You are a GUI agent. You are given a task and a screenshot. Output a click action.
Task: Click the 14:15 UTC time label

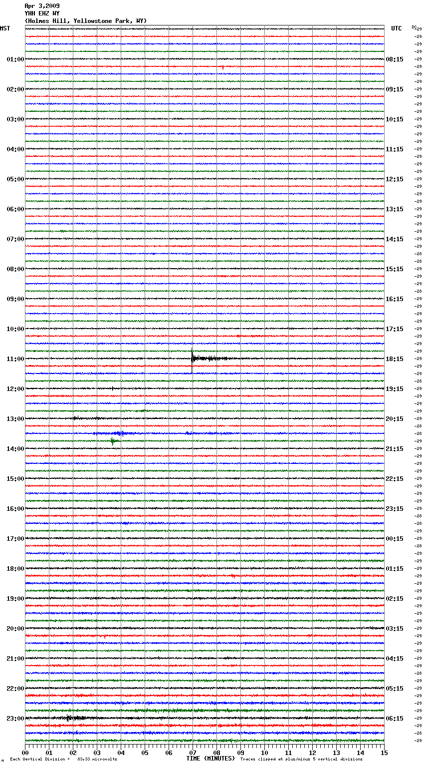click(395, 239)
